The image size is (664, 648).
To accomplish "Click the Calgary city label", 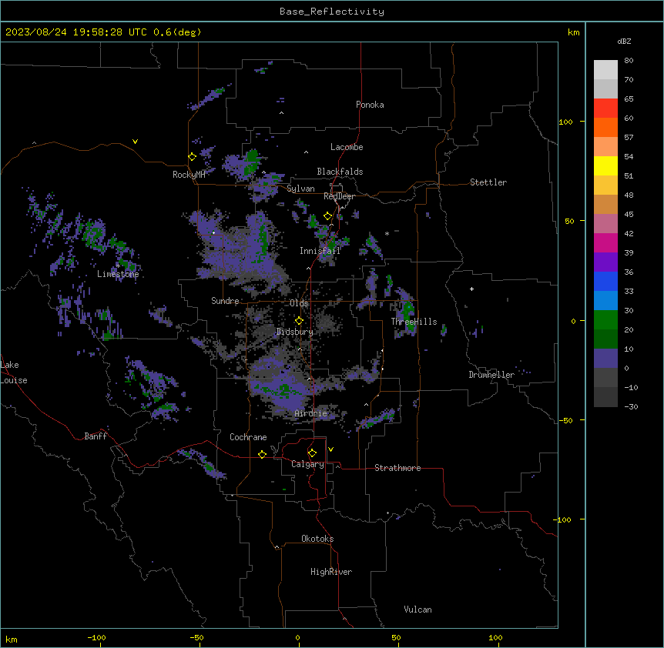I will point(307,464).
